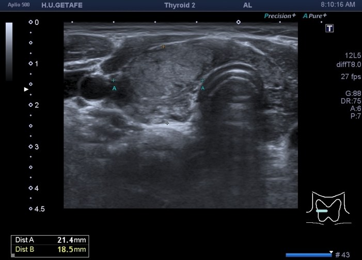Viewport: 362px width, 260px height.
Task: Click the 12L5 transducer label
Action: click(353, 55)
